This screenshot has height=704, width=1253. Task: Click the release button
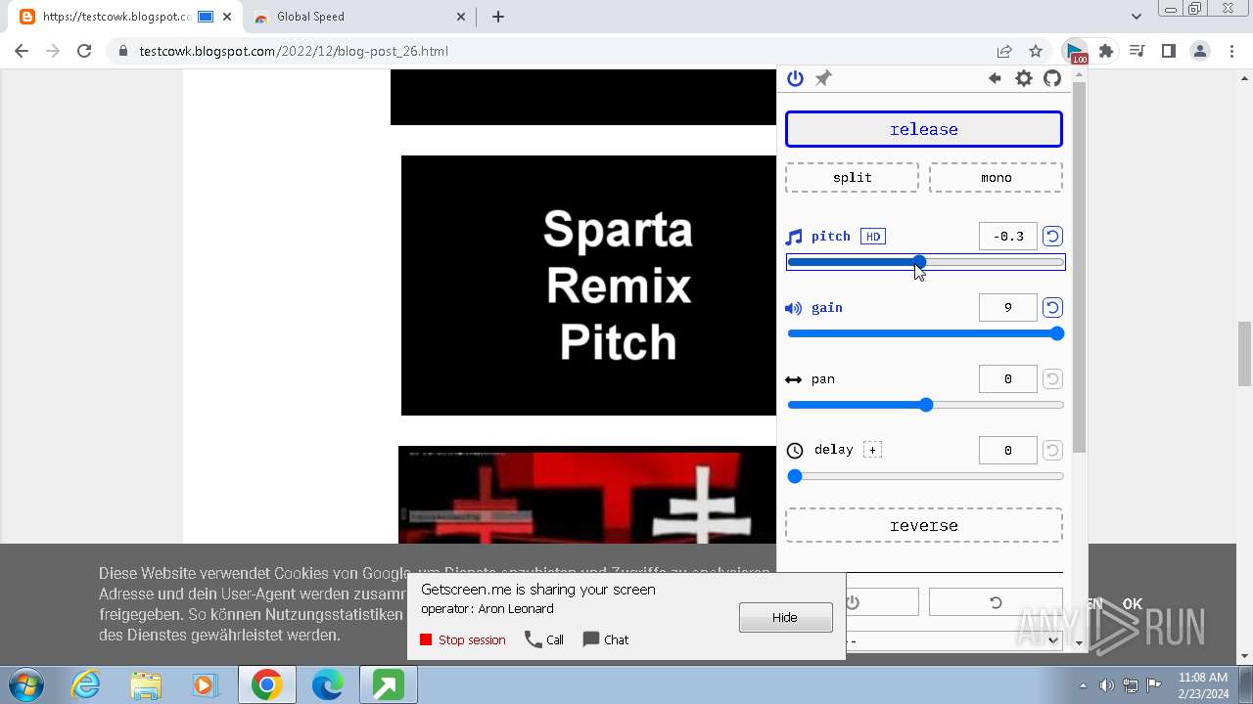pos(924,129)
